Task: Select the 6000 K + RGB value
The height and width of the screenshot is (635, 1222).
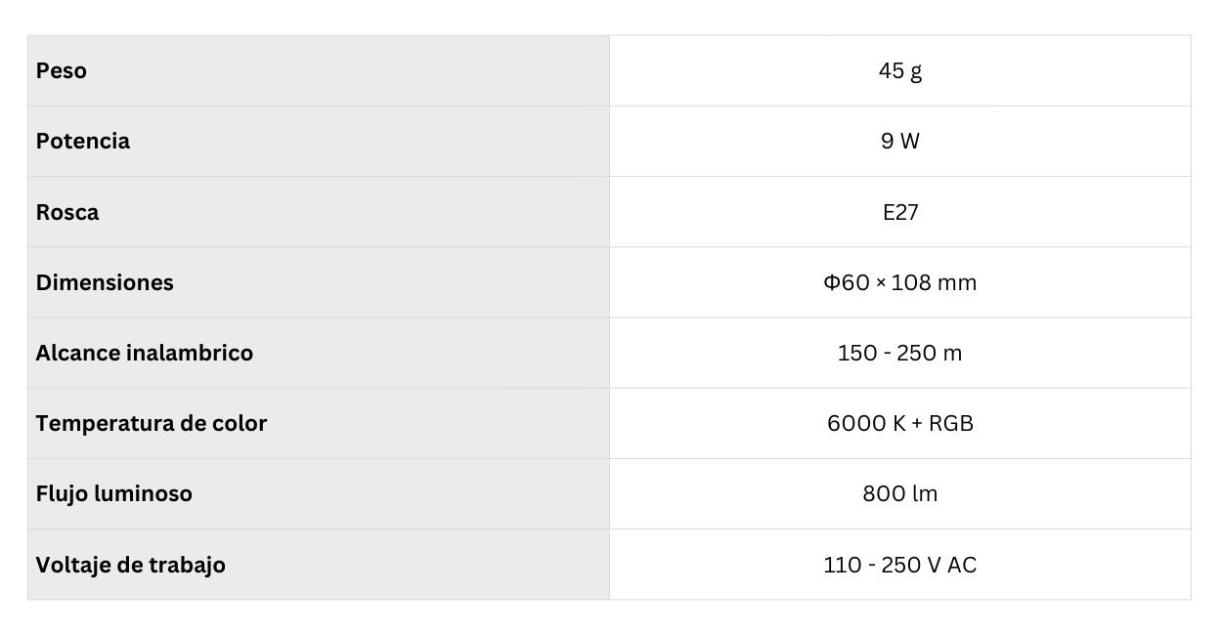Action: [x=899, y=423]
